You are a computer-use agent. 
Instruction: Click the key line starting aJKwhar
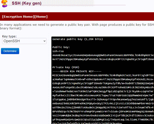pos(103,79)
